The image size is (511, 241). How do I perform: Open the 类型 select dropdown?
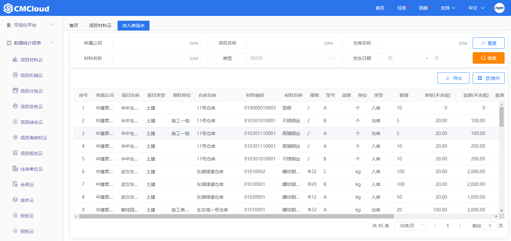coord(291,58)
